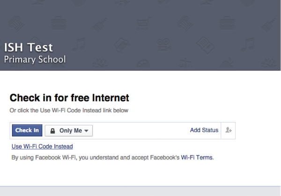The width and height of the screenshot is (281, 196).
Task: Open the Only Me privacy dropdown
Action: point(69,131)
